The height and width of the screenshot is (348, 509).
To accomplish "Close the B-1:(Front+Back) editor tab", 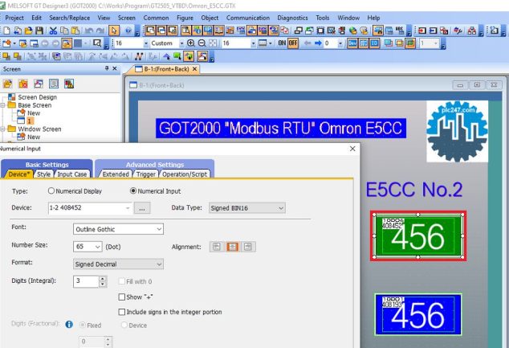I will pyautogui.click(x=195, y=69).
